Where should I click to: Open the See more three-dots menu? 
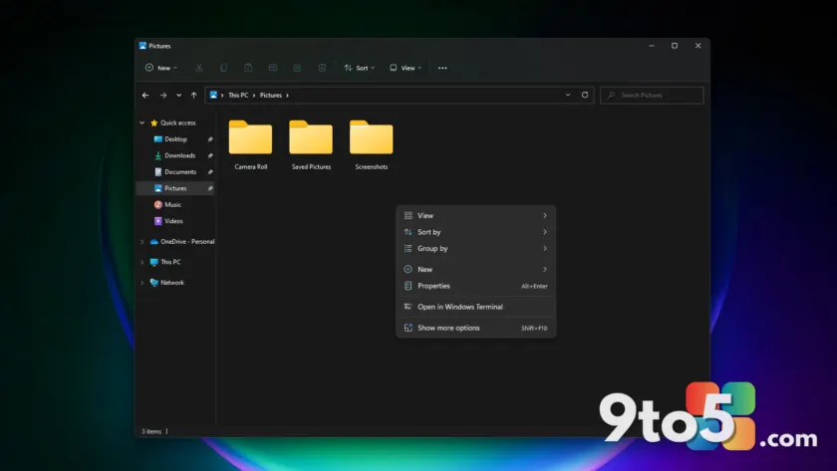coord(442,68)
